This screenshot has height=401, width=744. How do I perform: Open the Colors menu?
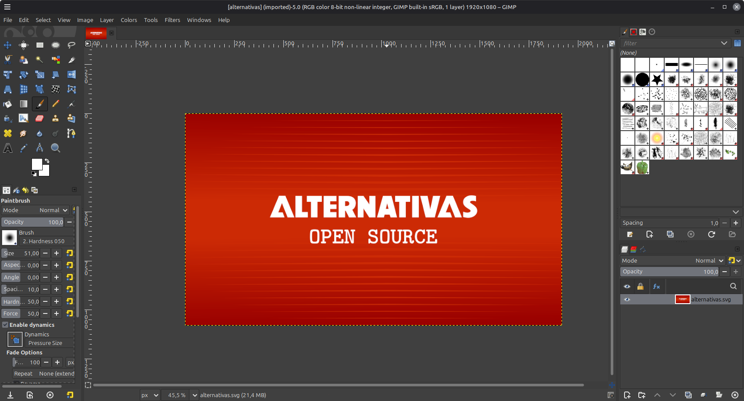pos(129,20)
